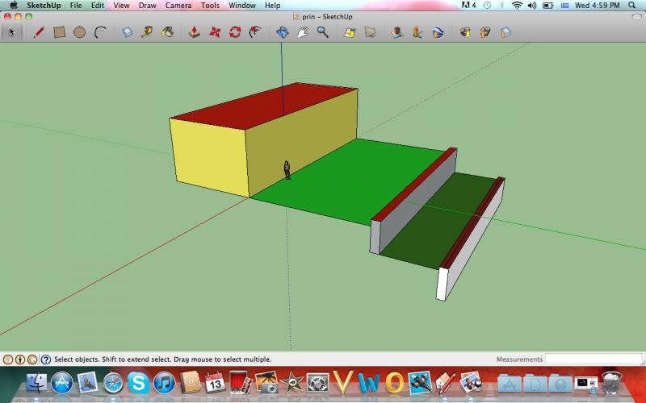
Task: Click Preview Model in Google Earth
Action: pos(438,32)
